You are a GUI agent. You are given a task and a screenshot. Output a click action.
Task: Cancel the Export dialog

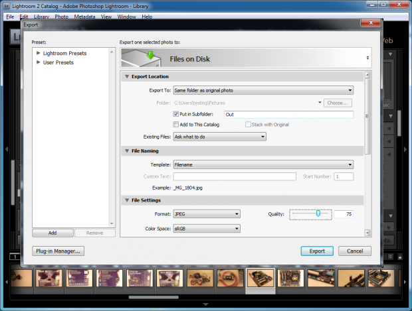tap(355, 251)
